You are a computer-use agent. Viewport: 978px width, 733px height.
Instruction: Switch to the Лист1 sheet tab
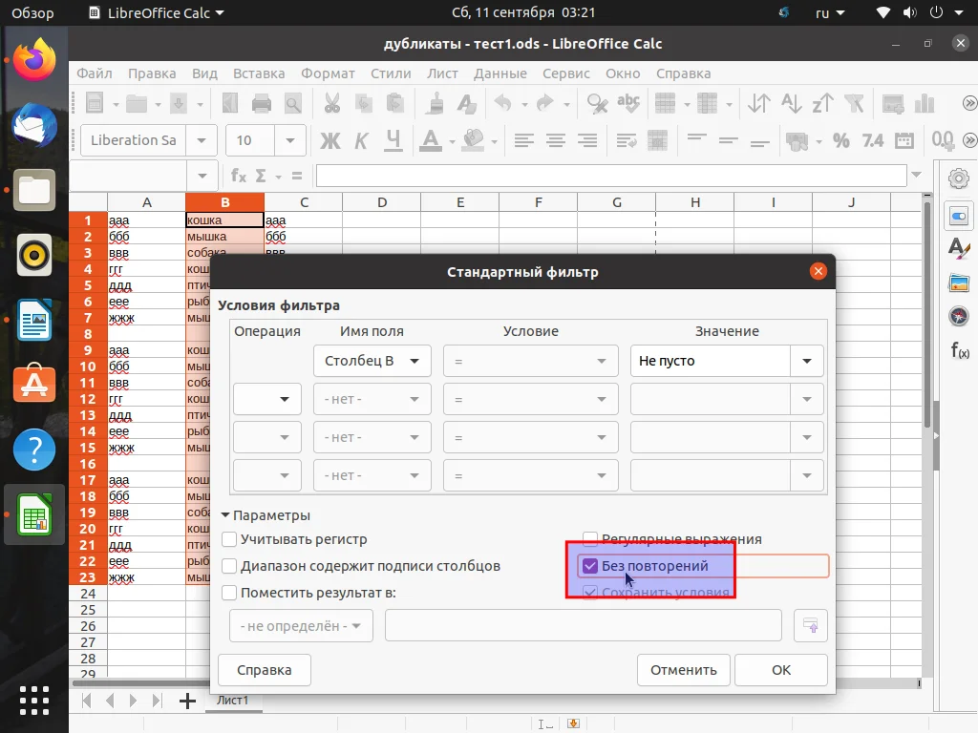(x=232, y=701)
